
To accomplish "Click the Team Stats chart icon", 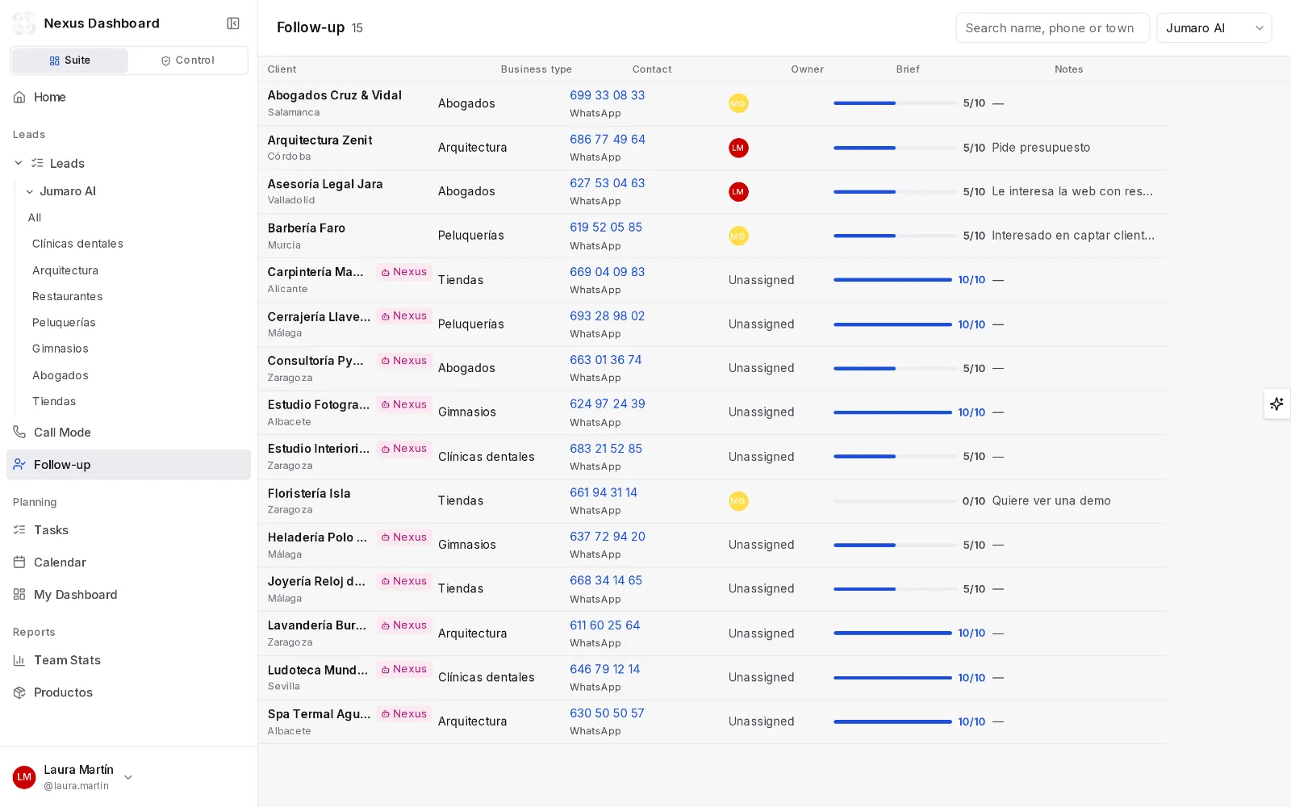I will [x=19, y=660].
